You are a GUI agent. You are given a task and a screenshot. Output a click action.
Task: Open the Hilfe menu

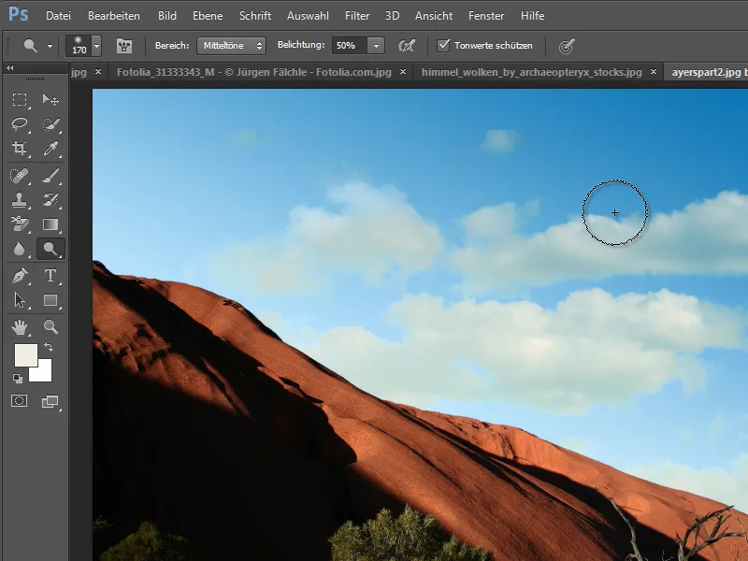tap(532, 16)
